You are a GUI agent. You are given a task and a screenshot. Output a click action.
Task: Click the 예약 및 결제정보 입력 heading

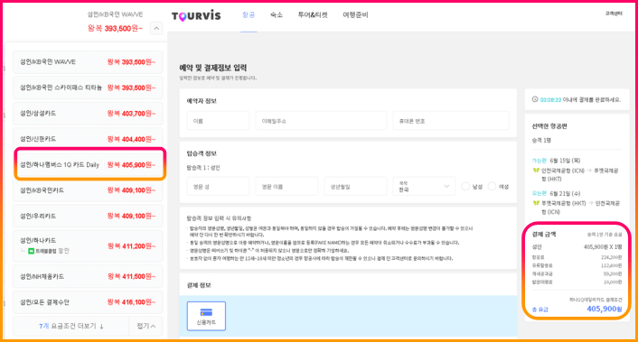[212, 68]
